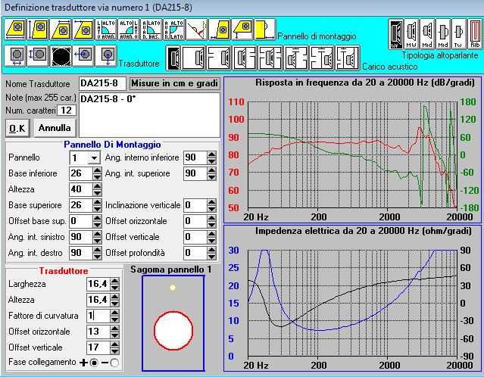Decrease the transducer Offset orizzontale value
Image resolution: width=484 pixels, height=377 pixels.
click(115, 335)
